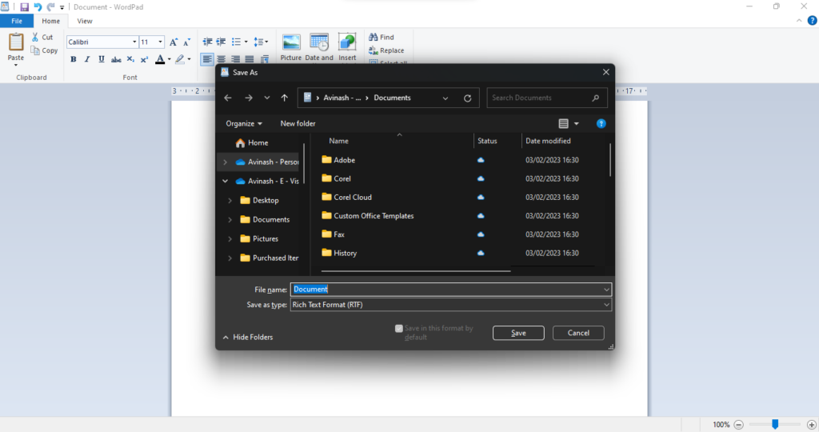Toggle Italic formatting
Image resolution: width=819 pixels, height=432 pixels.
coord(87,59)
